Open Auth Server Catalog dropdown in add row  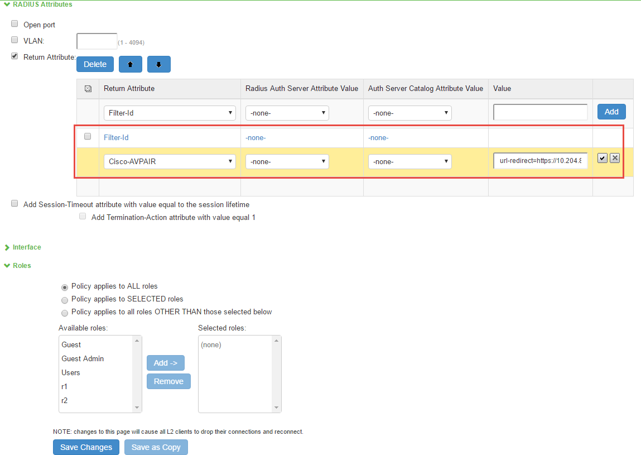409,113
